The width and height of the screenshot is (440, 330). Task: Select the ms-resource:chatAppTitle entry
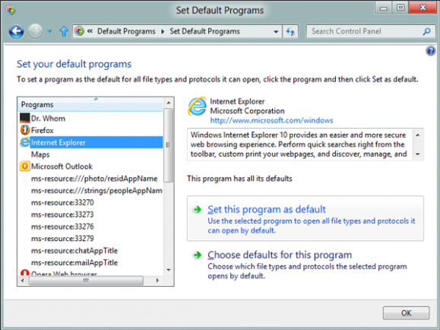[x=74, y=250]
